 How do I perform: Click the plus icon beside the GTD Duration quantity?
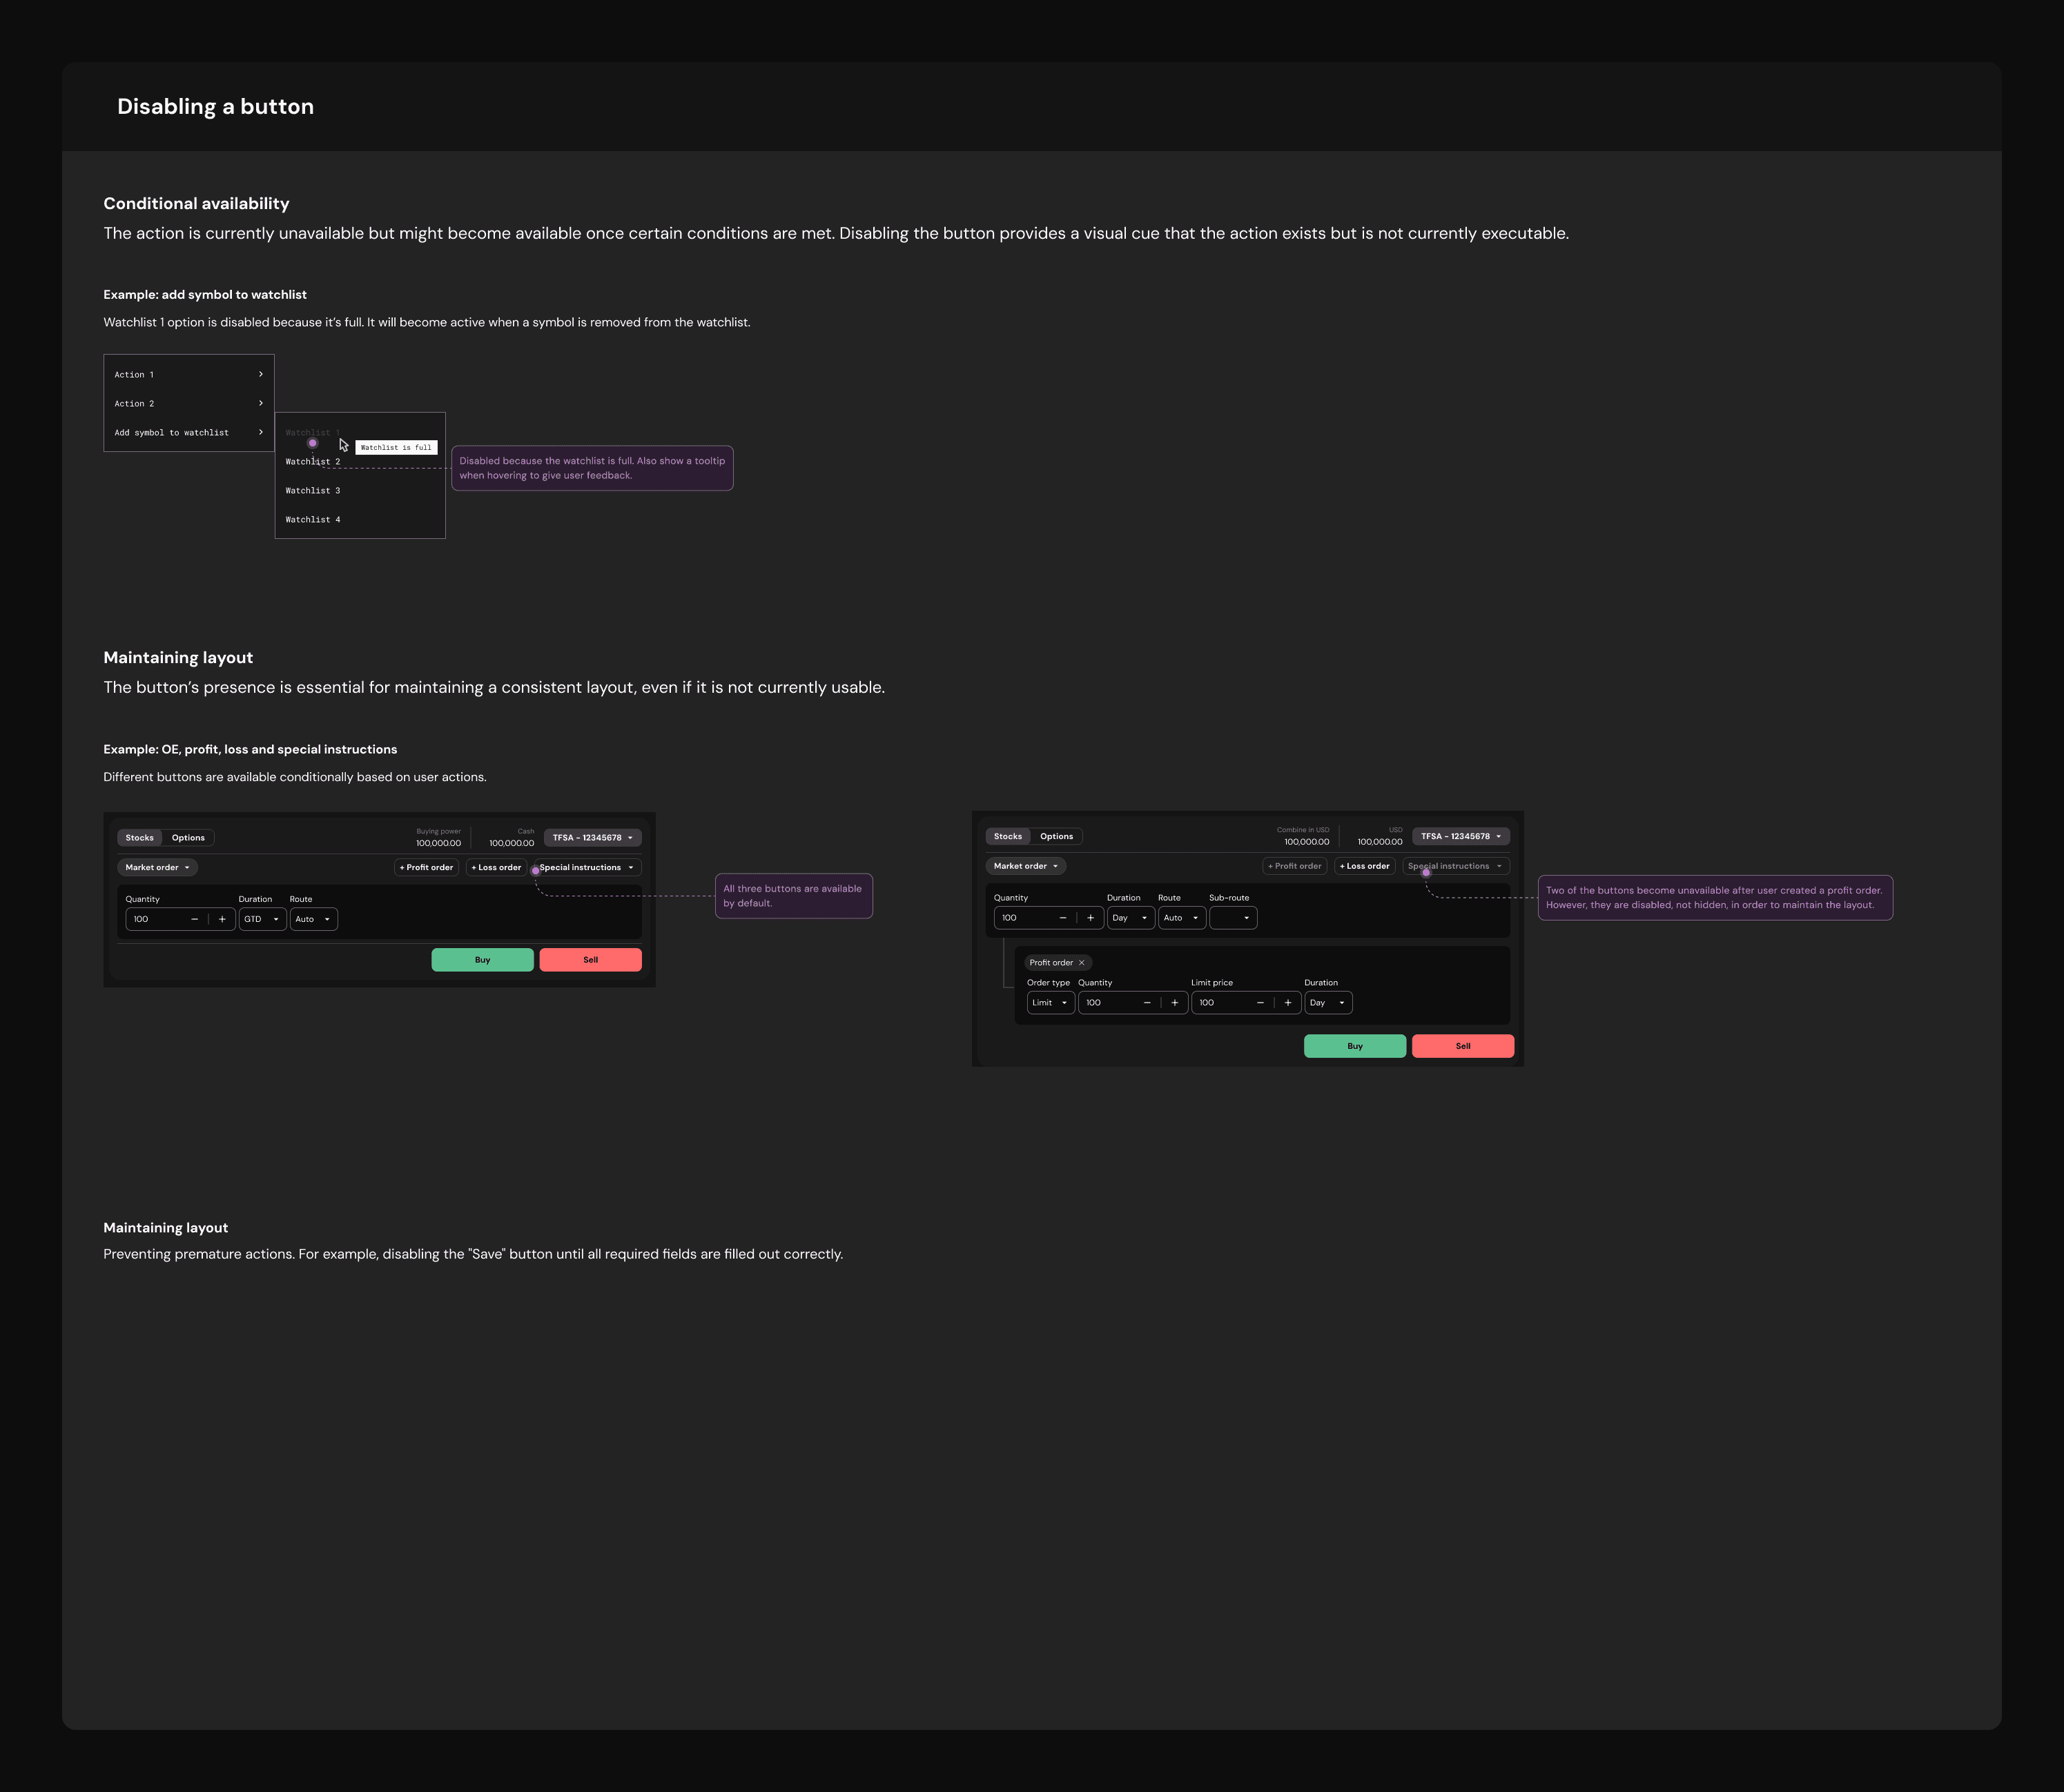coord(222,919)
